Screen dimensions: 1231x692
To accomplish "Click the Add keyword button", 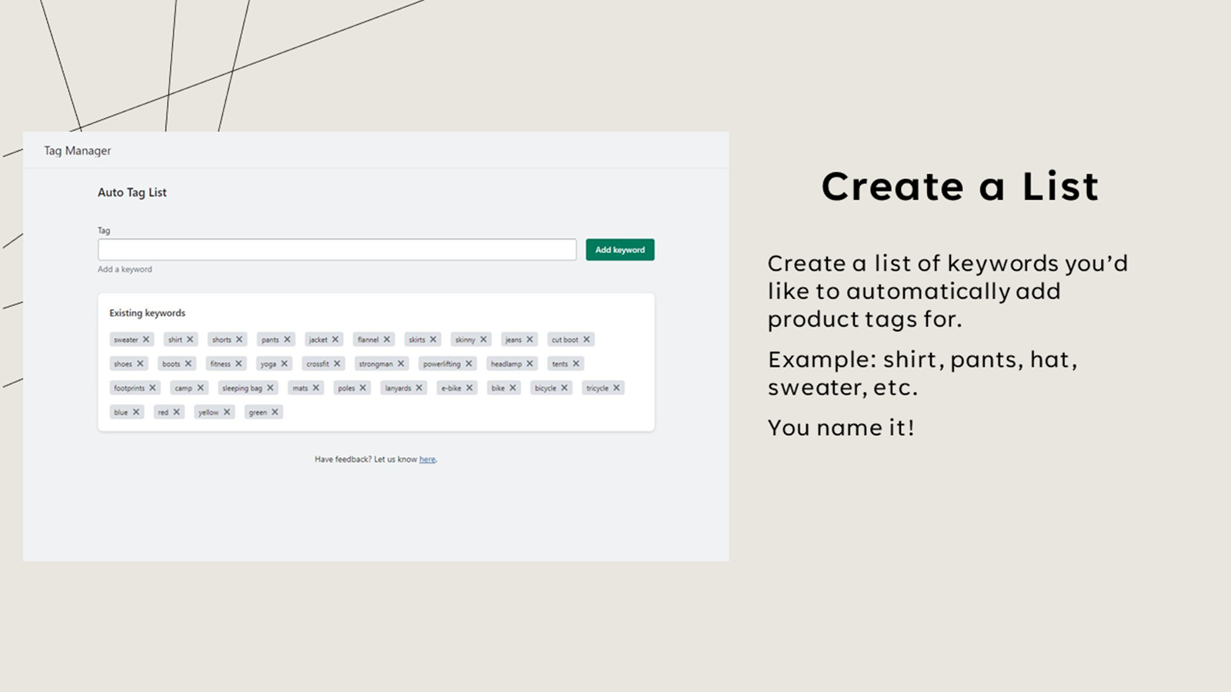I will [620, 250].
